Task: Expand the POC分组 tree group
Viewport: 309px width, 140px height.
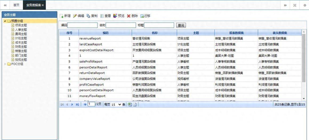Action: [5, 64]
